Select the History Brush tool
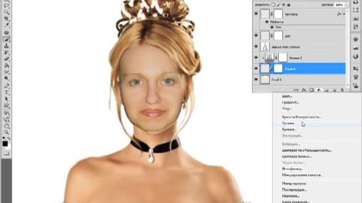 [7, 52]
